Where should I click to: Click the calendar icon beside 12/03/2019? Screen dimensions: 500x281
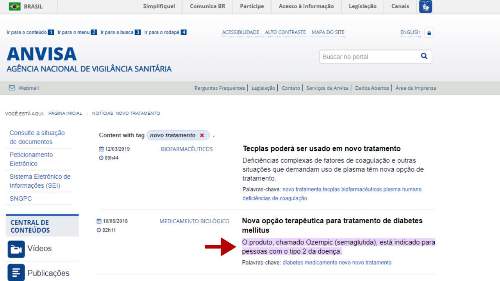tap(101, 149)
